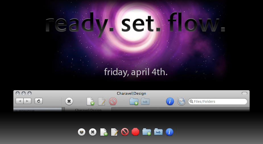This screenshot has height=144, width=263.
Task: Click the dimmed move-folder arrow icon in window toolbar
Action: 145,101
